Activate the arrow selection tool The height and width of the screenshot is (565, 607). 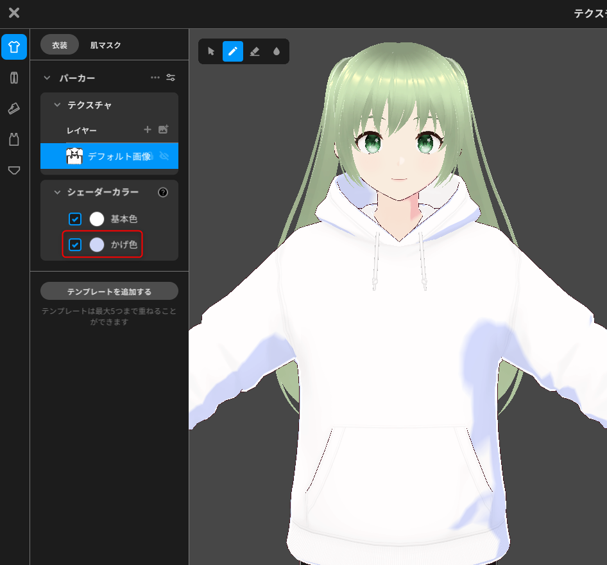(x=210, y=51)
